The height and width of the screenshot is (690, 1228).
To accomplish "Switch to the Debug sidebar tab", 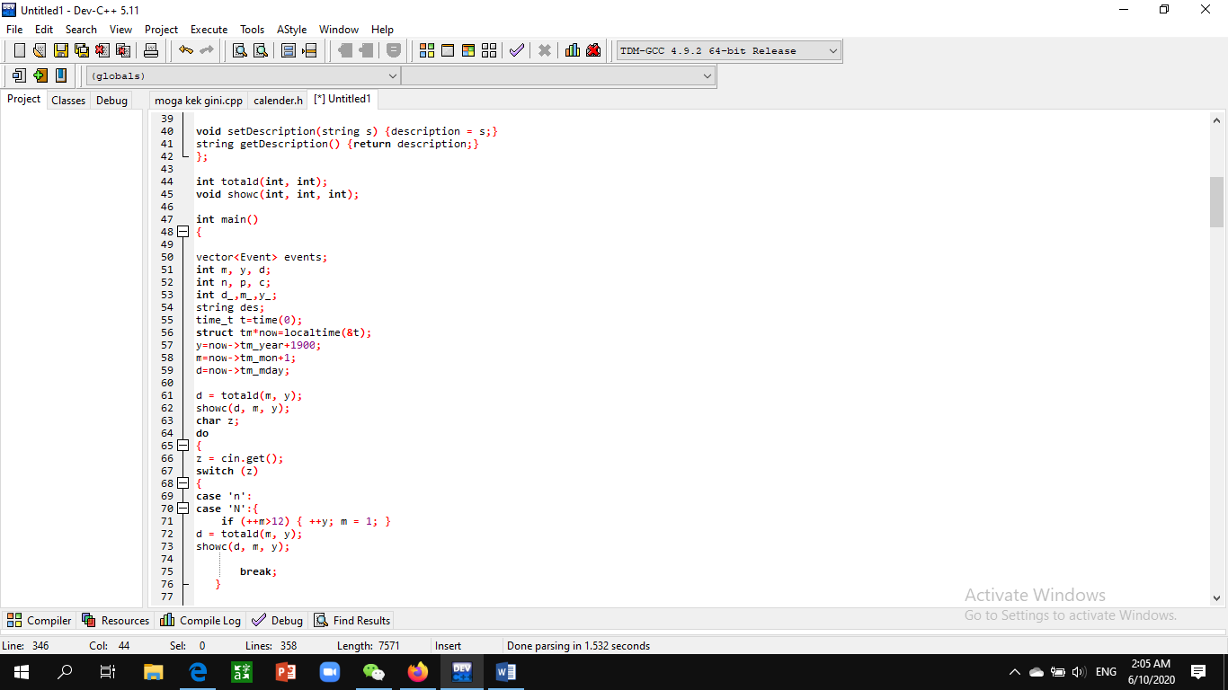I will tap(111, 101).
